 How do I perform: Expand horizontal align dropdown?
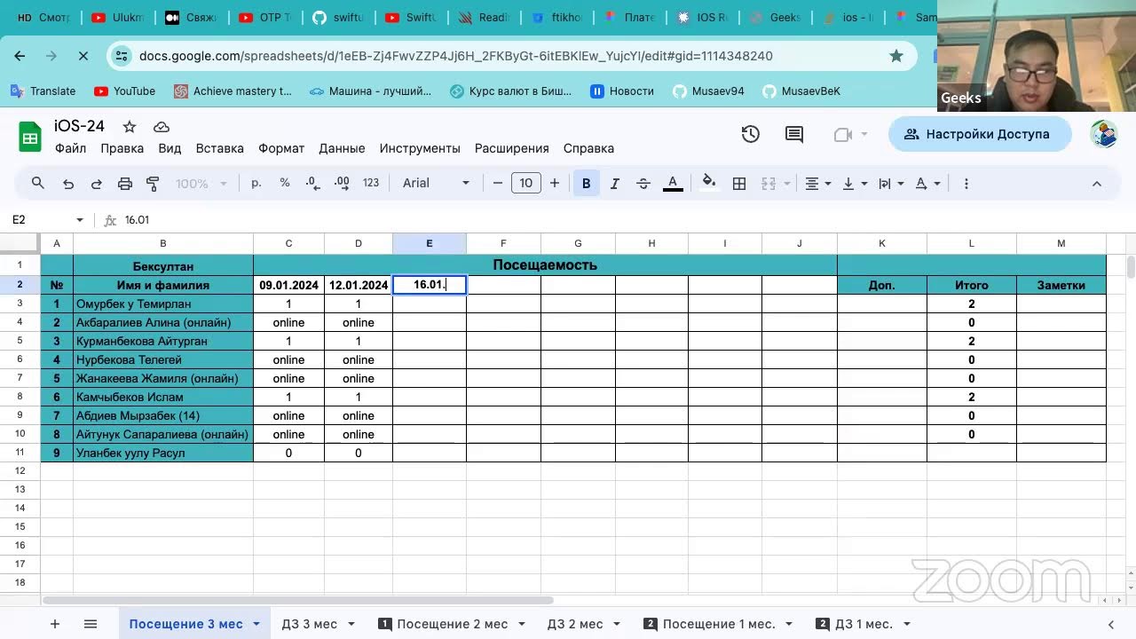click(x=818, y=184)
